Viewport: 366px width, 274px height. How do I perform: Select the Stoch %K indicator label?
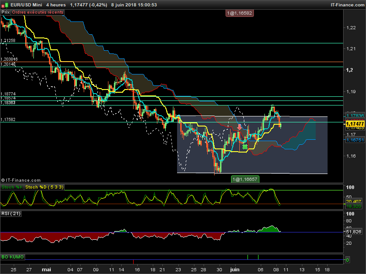point(12,187)
